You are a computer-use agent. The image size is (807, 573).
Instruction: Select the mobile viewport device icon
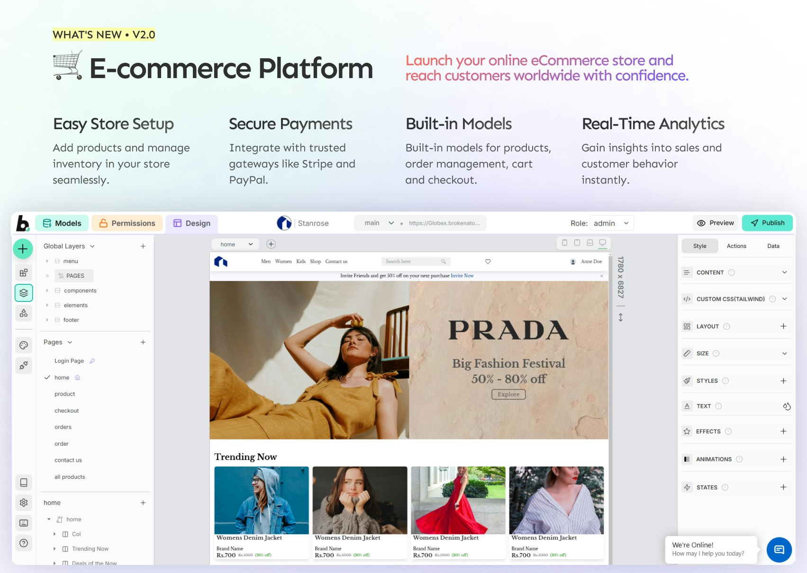point(564,243)
